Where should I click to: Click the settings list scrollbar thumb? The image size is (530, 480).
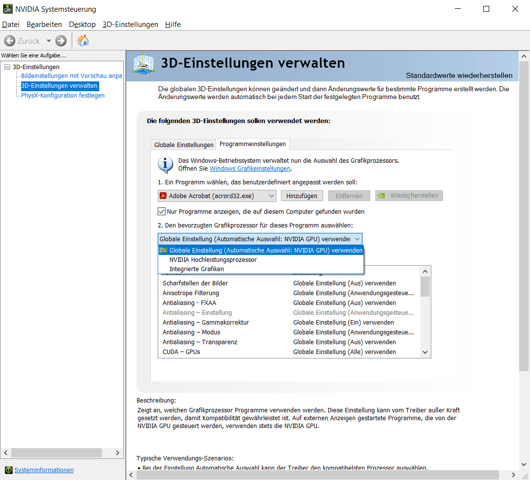425,286
